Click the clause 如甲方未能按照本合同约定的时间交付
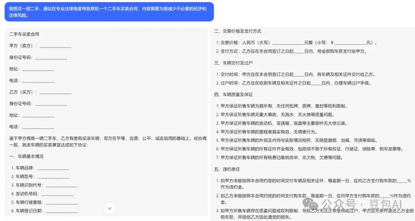This screenshot has width=415, height=221. 314,184
